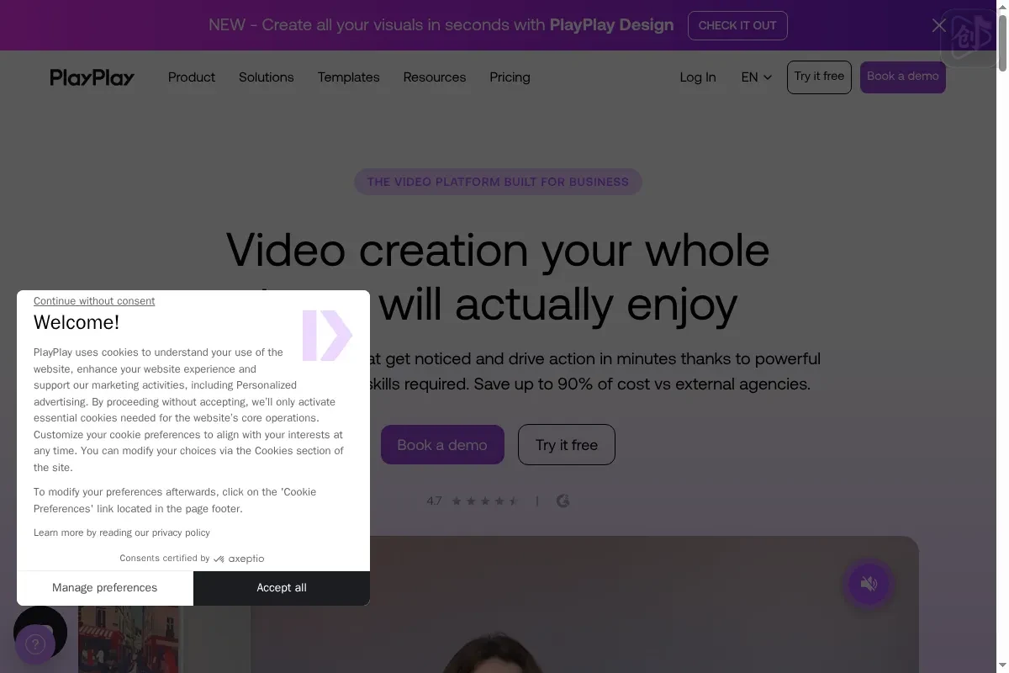Click the axeptio certification logo
Image resolution: width=1009 pixels, height=673 pixels.
(x=239, y=559)
